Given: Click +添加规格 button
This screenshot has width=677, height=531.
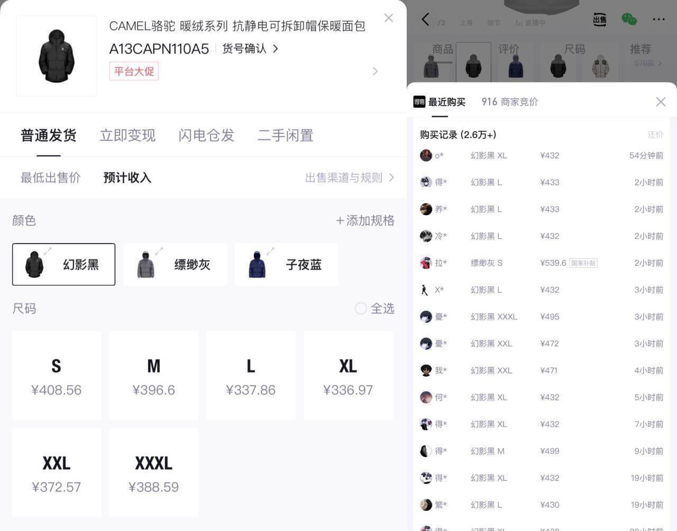Looking at the screenshot, I should [365, 220].
